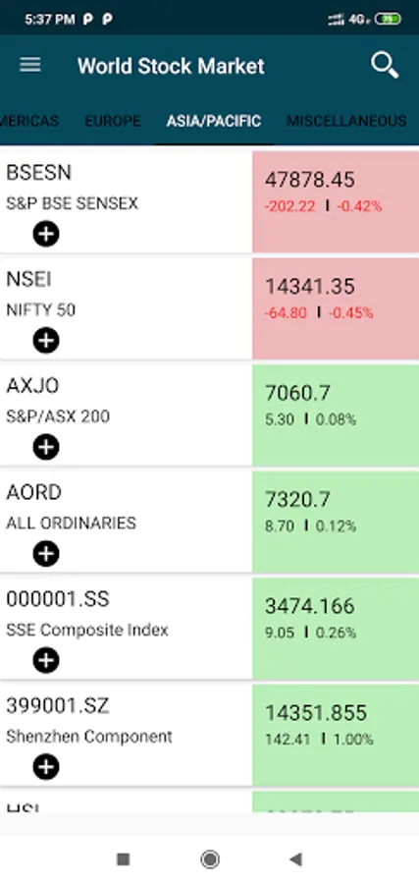Add NSEI NIFTY 50 using plus icon

[x=46, y=341]
